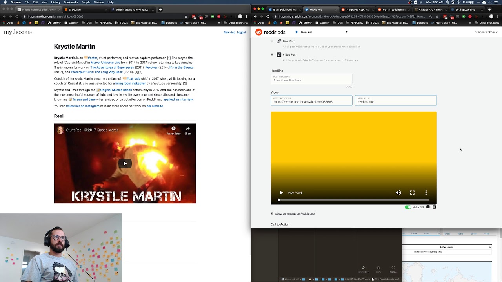502x282 pixels.
Task: Open the Marvel Universe Live link
Action: [x=105, y=63]
